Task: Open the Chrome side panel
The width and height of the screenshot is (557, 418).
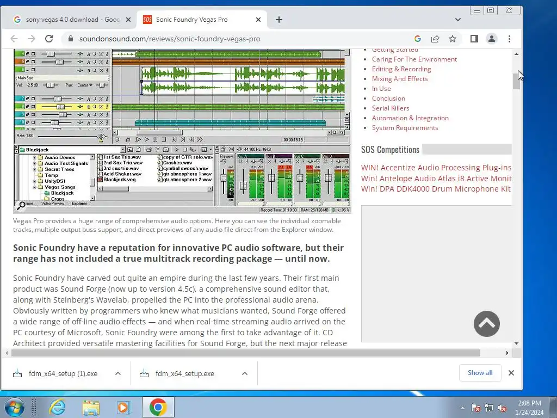Action: click(474, 39)
